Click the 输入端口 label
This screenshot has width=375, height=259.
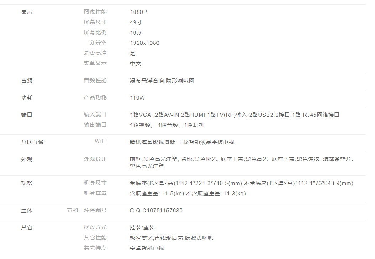95,115
